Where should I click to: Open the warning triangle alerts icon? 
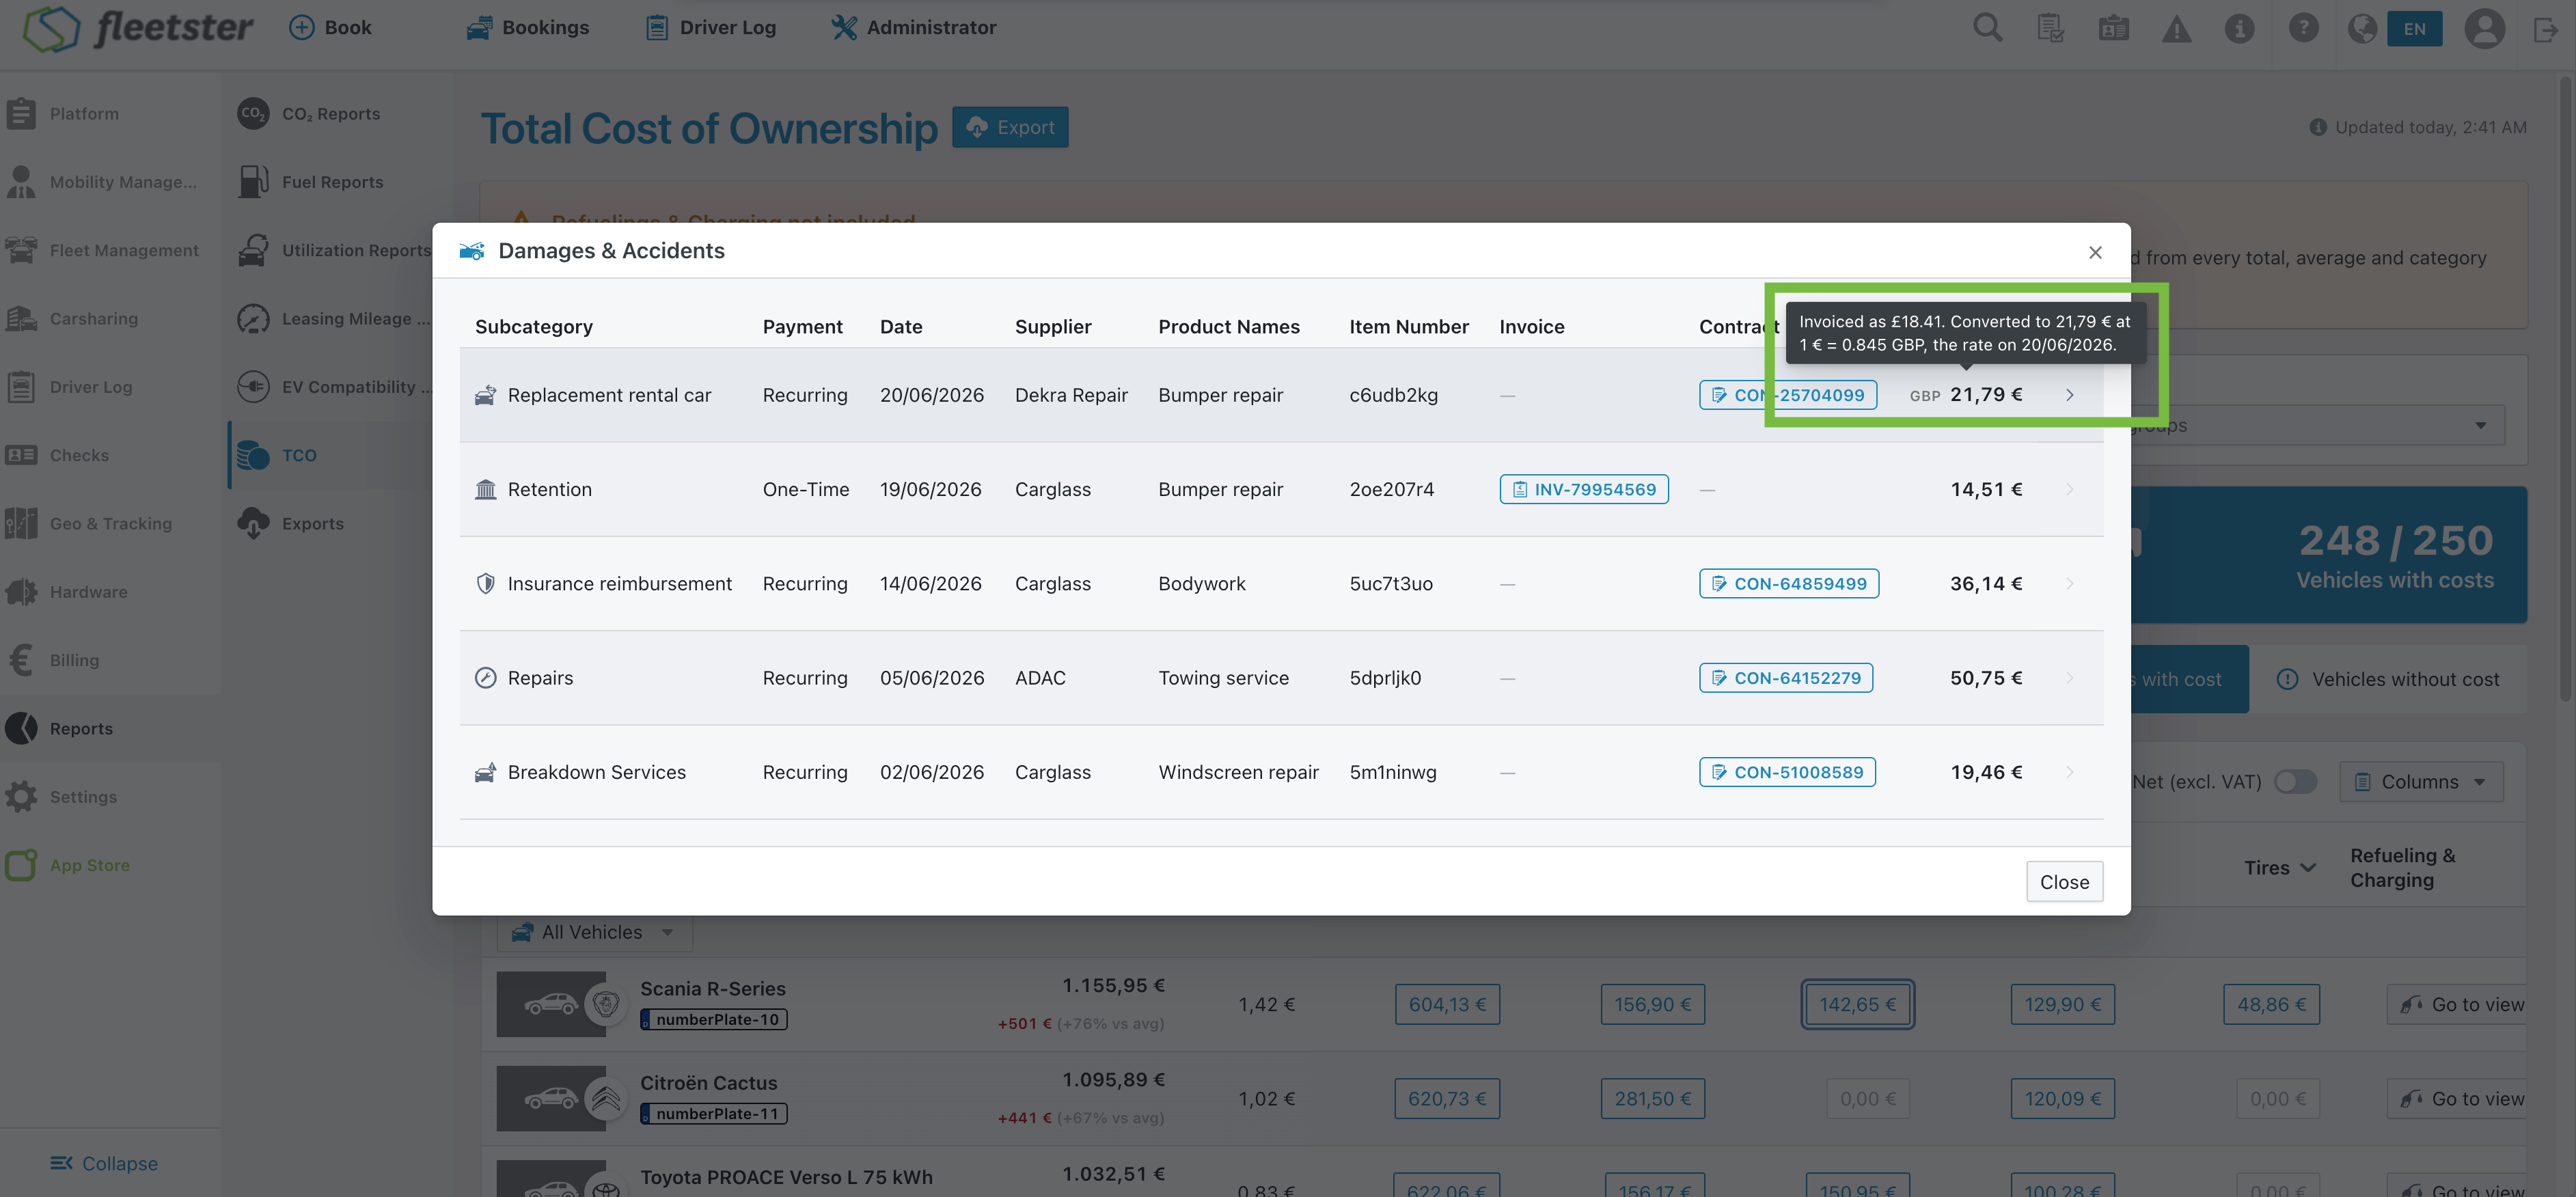2176,29
